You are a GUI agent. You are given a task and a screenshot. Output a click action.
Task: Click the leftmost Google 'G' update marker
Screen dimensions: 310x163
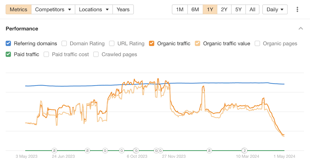(105, 151)
